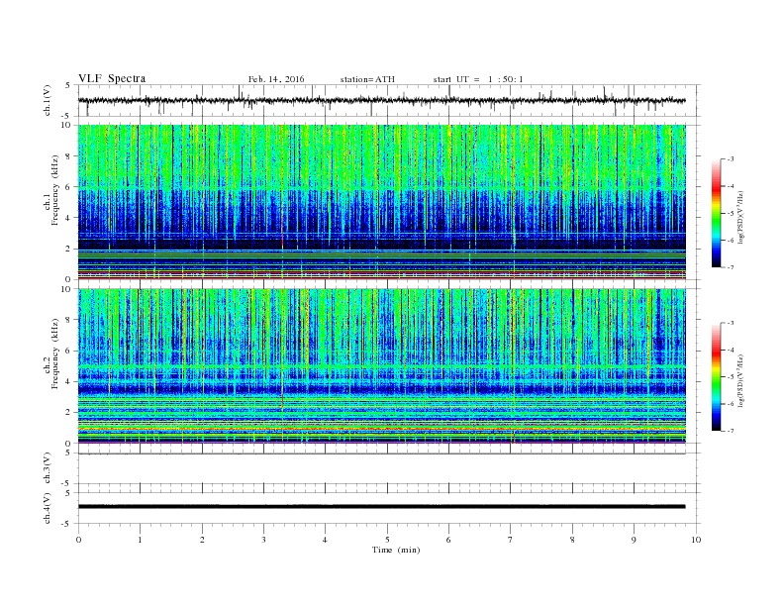Click the "ch.4(V)" axis label

coord(48,508)
